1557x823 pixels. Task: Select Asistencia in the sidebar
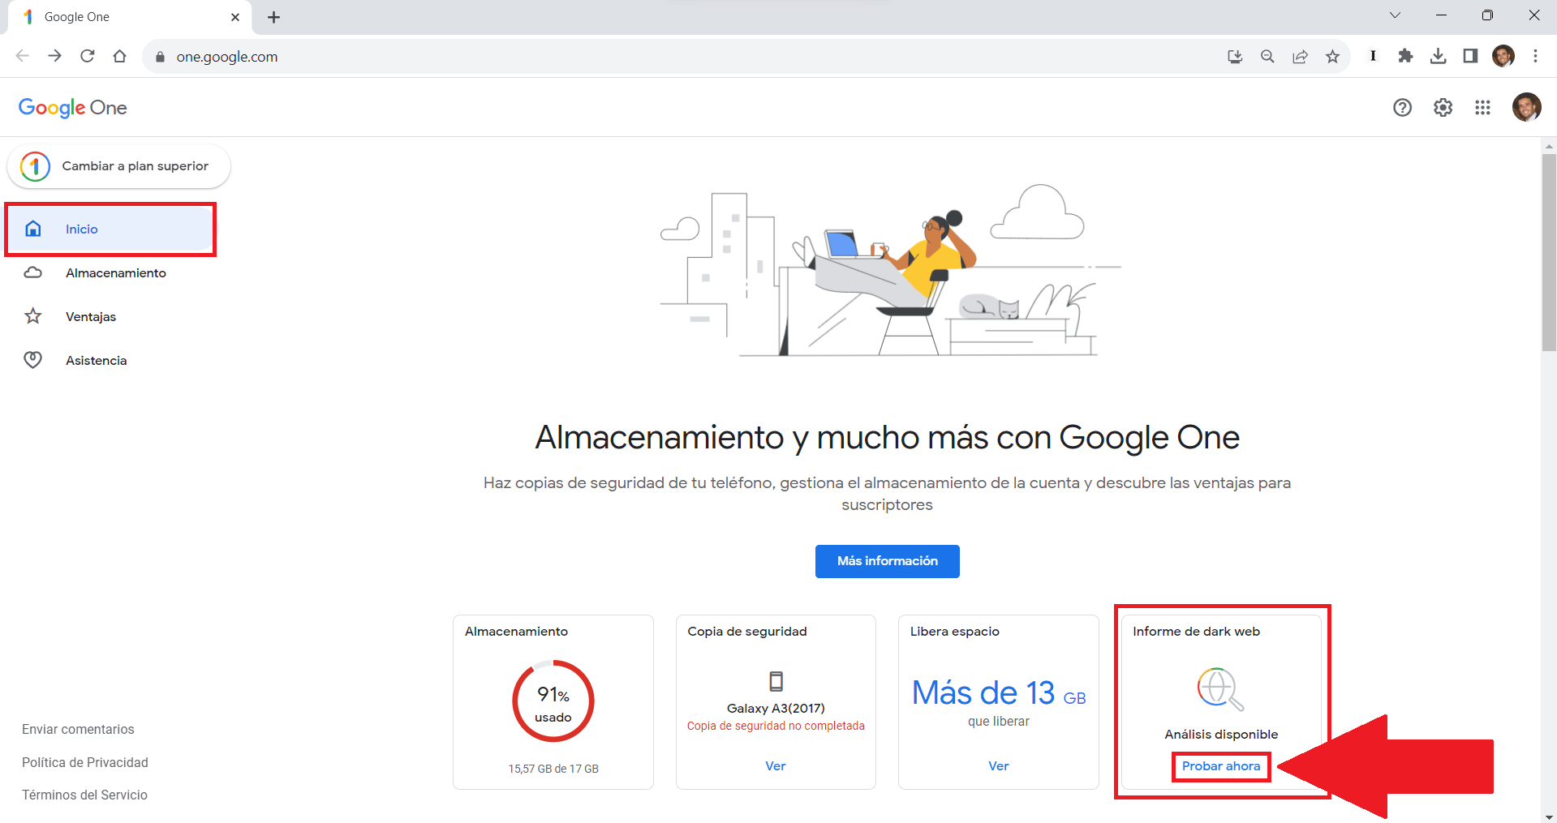[110, 360]
